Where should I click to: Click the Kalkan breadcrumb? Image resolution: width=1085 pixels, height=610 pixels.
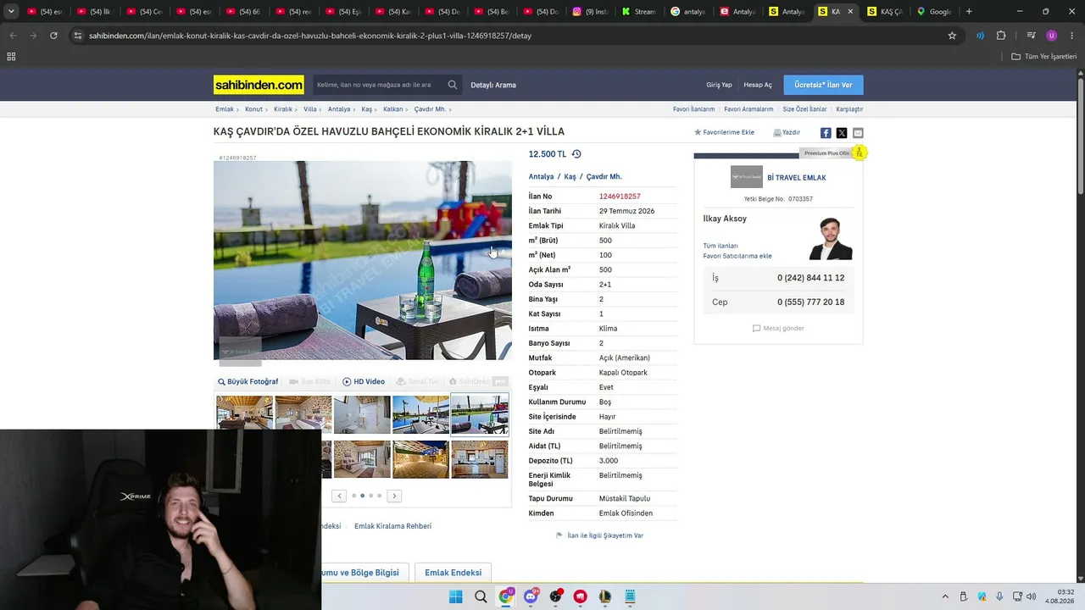pos(392,109)
